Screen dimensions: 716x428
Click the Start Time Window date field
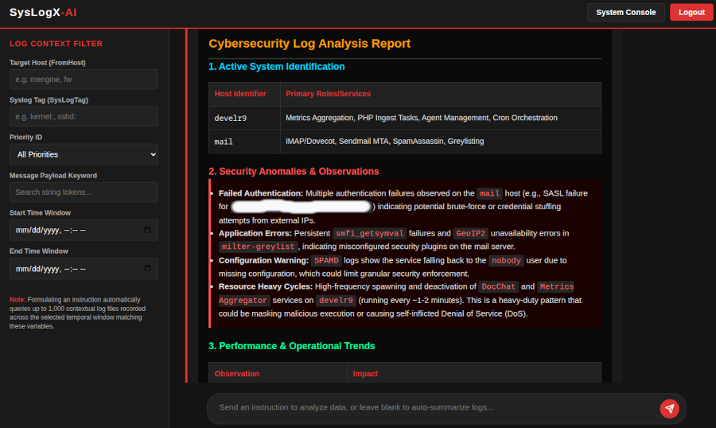coord(84,230)
